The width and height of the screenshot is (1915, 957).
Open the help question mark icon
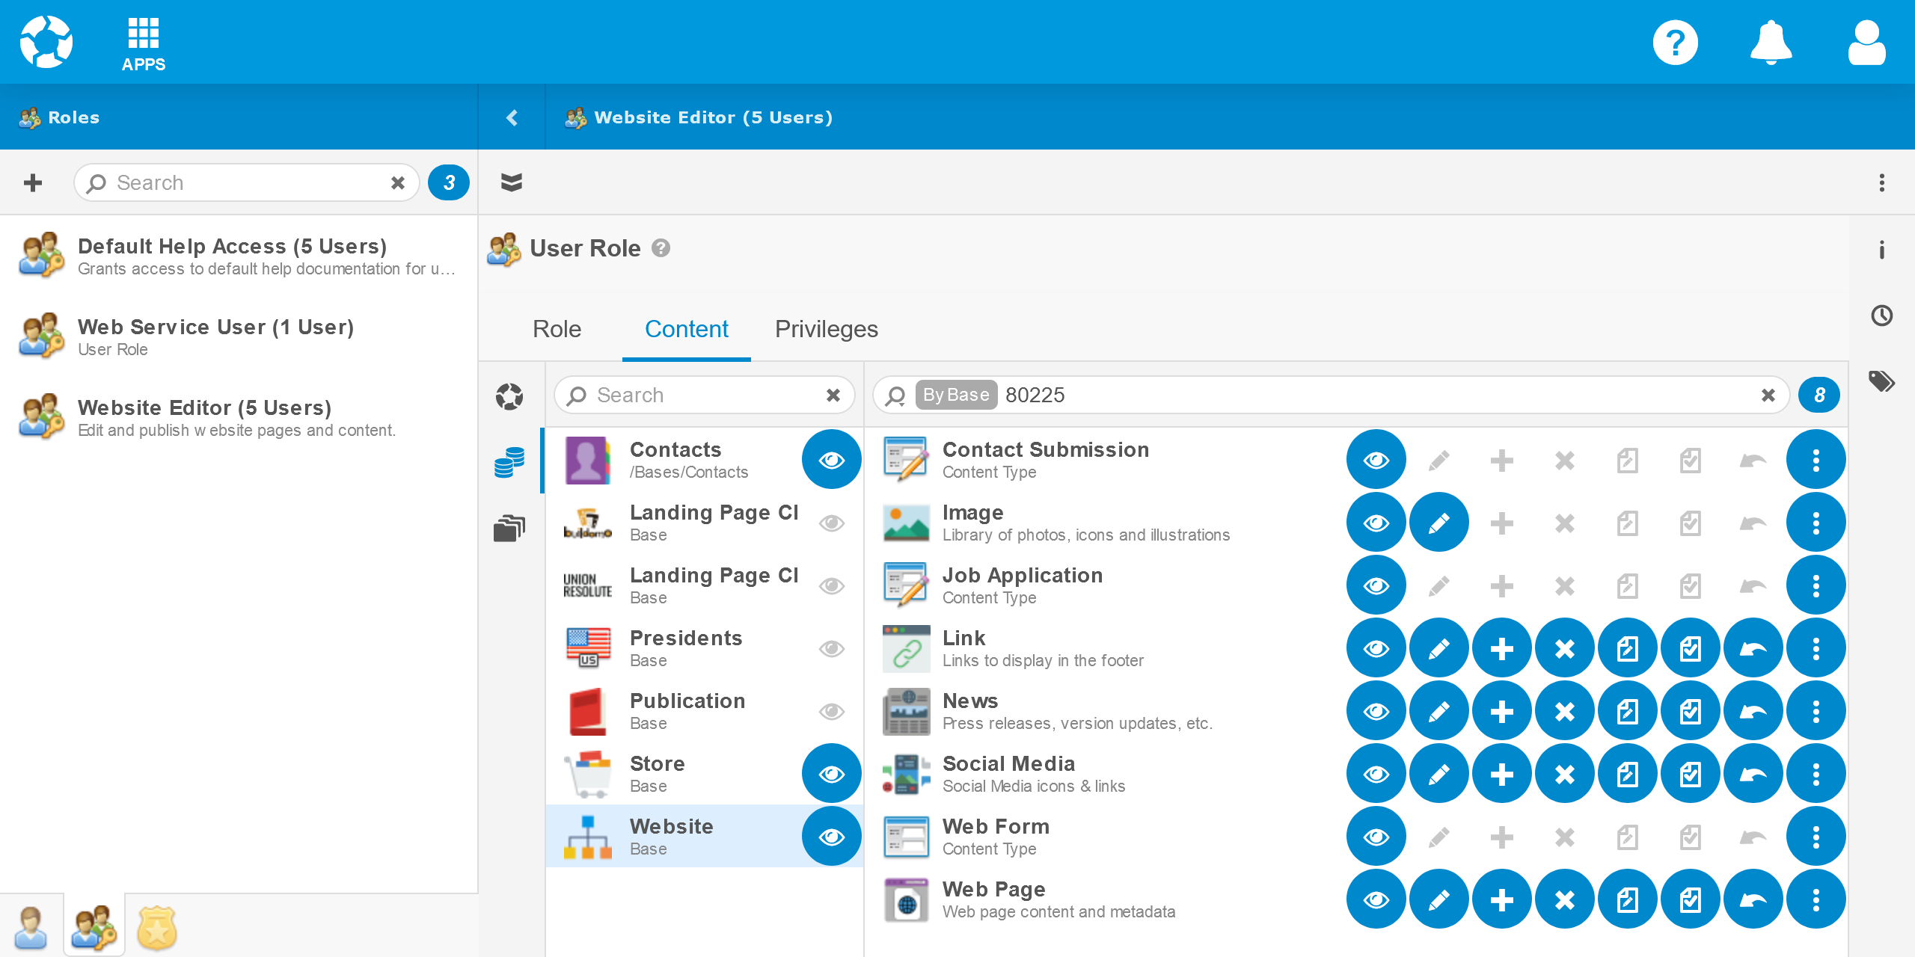click(1675, 43)
